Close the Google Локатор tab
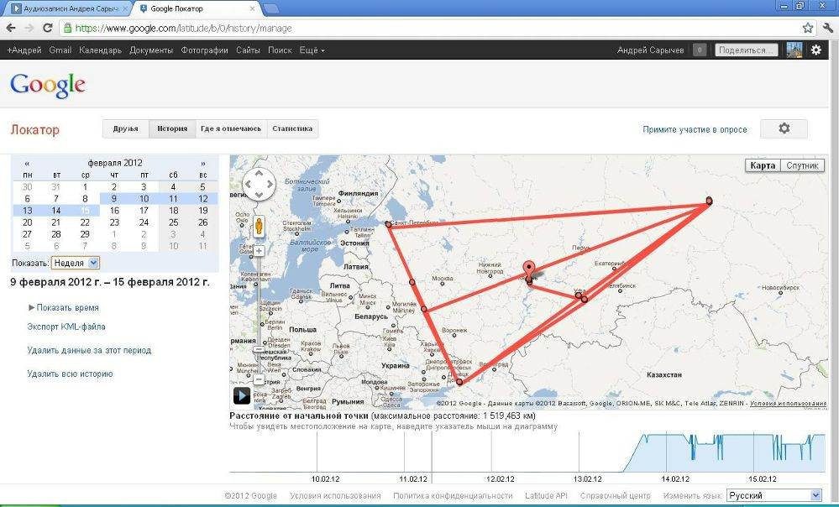This screenshot has width=839, height=507. click(x=253, y=8)
